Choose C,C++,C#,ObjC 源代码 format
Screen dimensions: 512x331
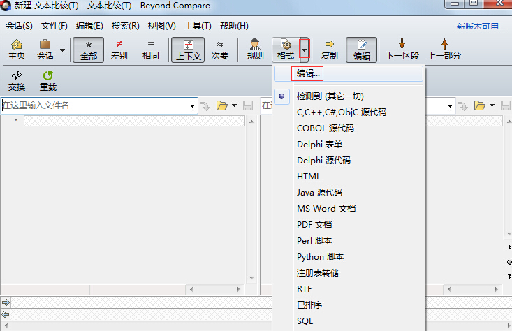click(349, 112)
